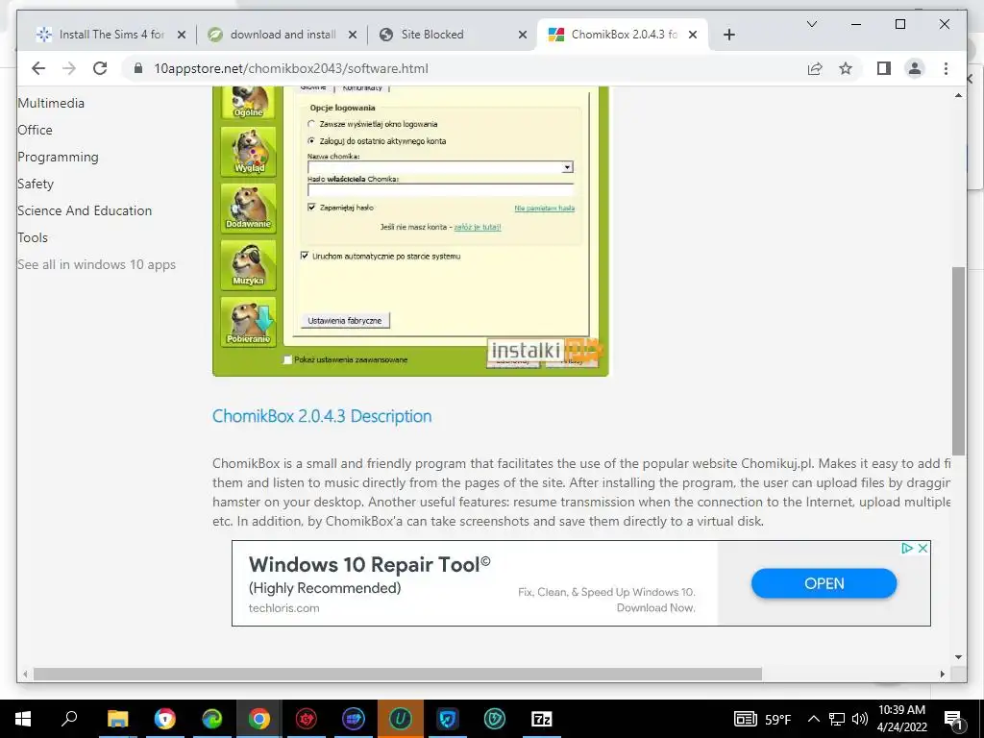Close the Site Blocked tab

(522, 35)
